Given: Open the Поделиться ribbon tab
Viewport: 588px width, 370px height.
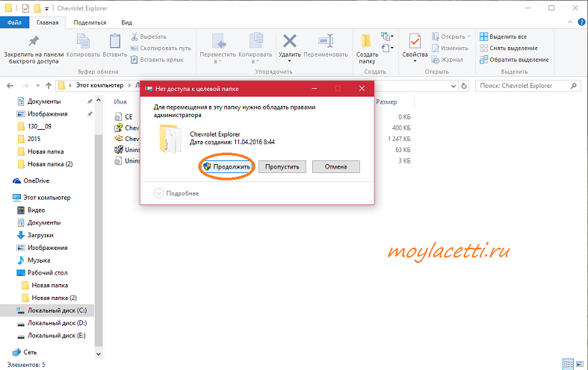Looking at the screenshot, I should coord(88,23).
